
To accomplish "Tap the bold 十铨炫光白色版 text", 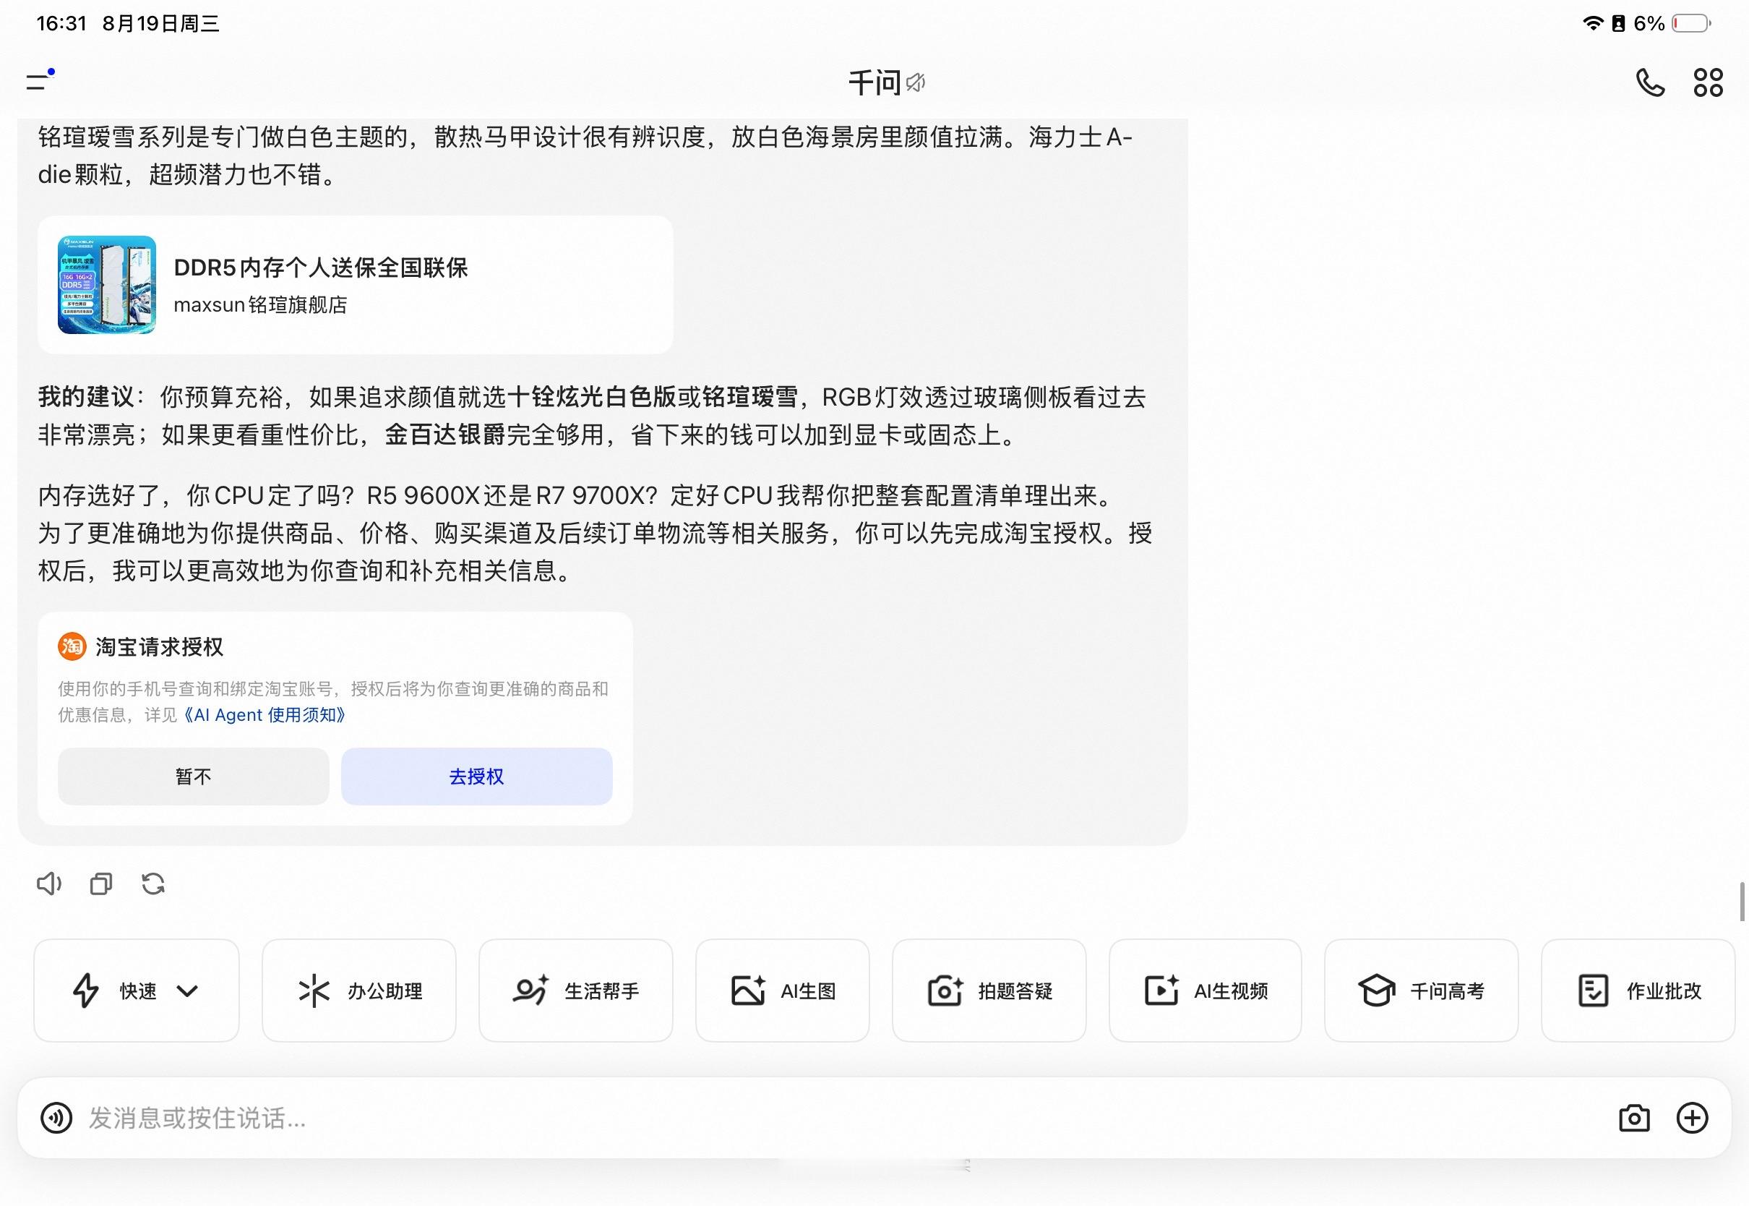I will (591, 397).
